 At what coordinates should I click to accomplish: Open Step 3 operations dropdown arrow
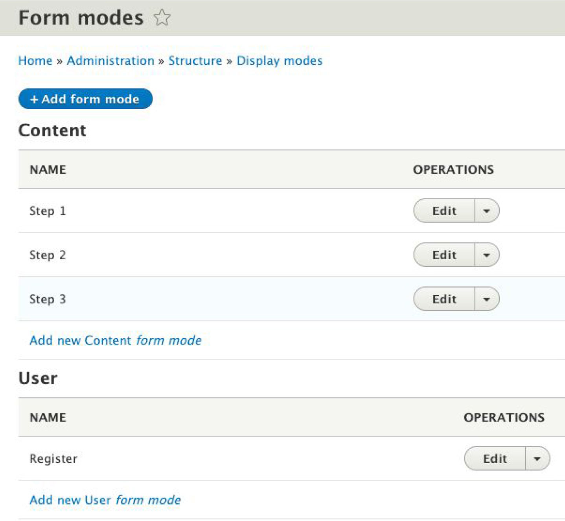coord(487,299)
